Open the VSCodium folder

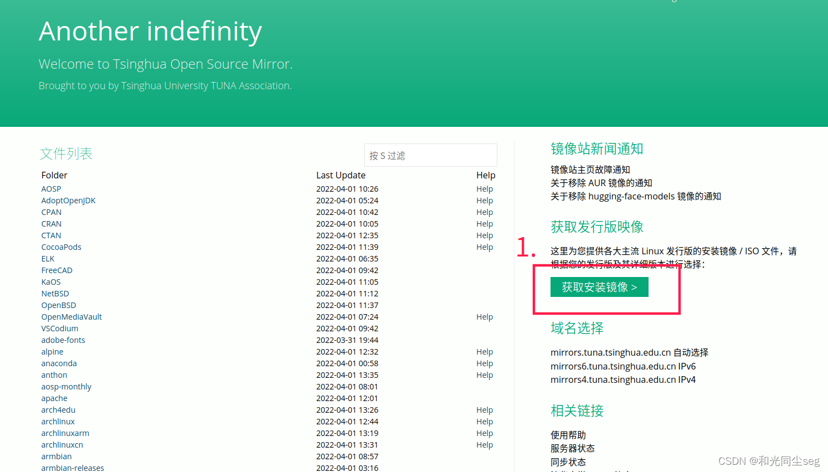60,329
